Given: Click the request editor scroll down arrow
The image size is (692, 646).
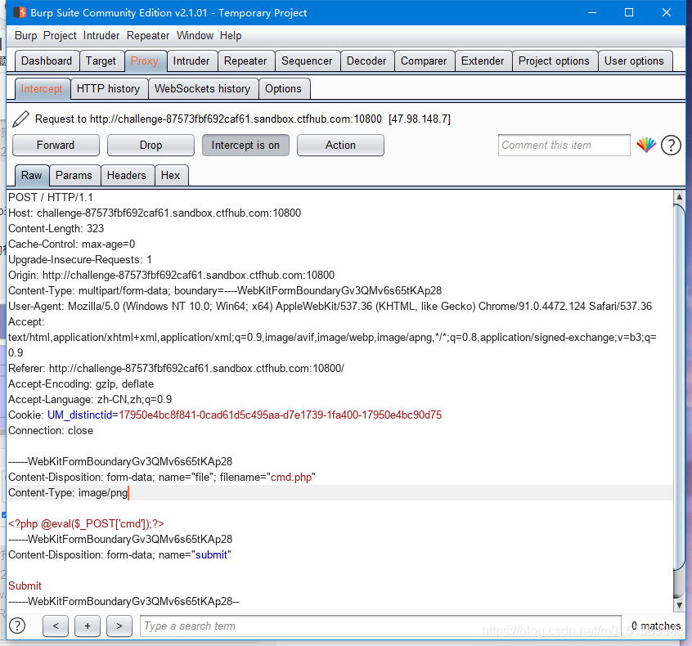Looking at the screenshot, I should point(679,605).
